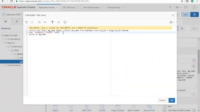Open the administration wrench menu

click(177, 7)
